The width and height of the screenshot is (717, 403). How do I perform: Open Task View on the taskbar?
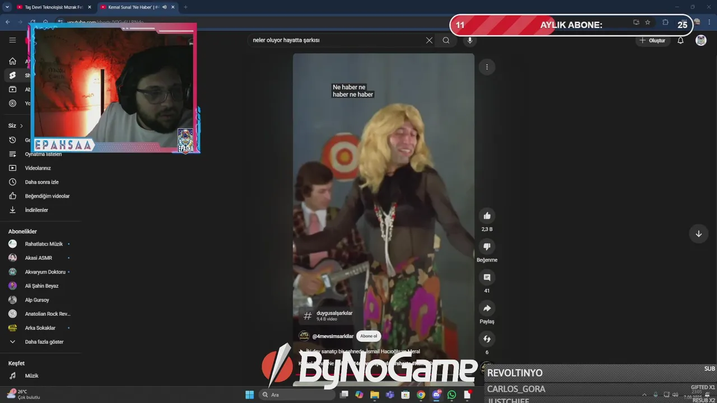(344, 395)
